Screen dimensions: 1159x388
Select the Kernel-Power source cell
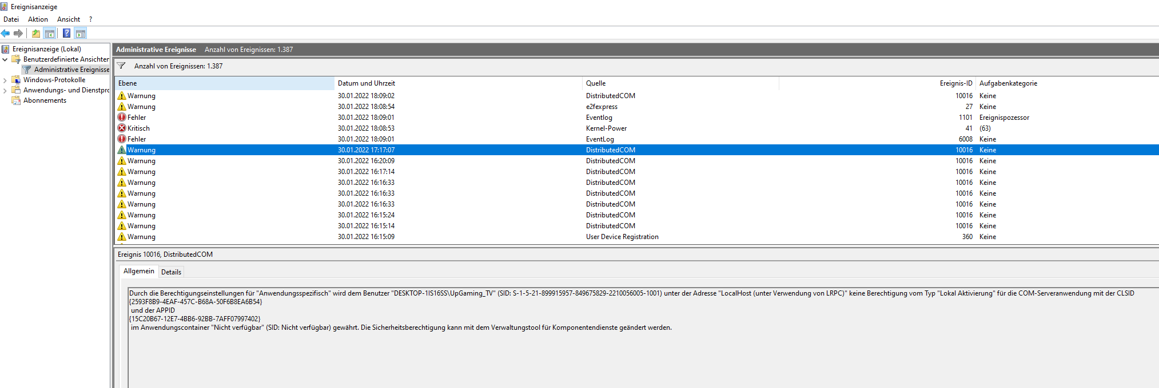pyautogui.click(x=606, y=128)
